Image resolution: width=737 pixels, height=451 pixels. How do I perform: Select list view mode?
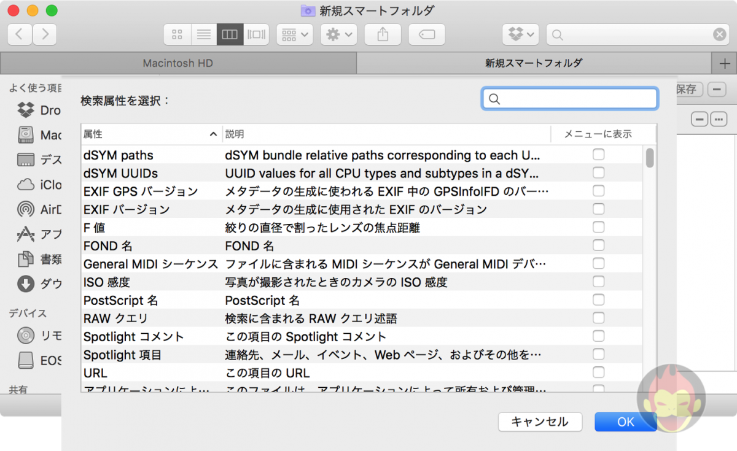point(203,34)
